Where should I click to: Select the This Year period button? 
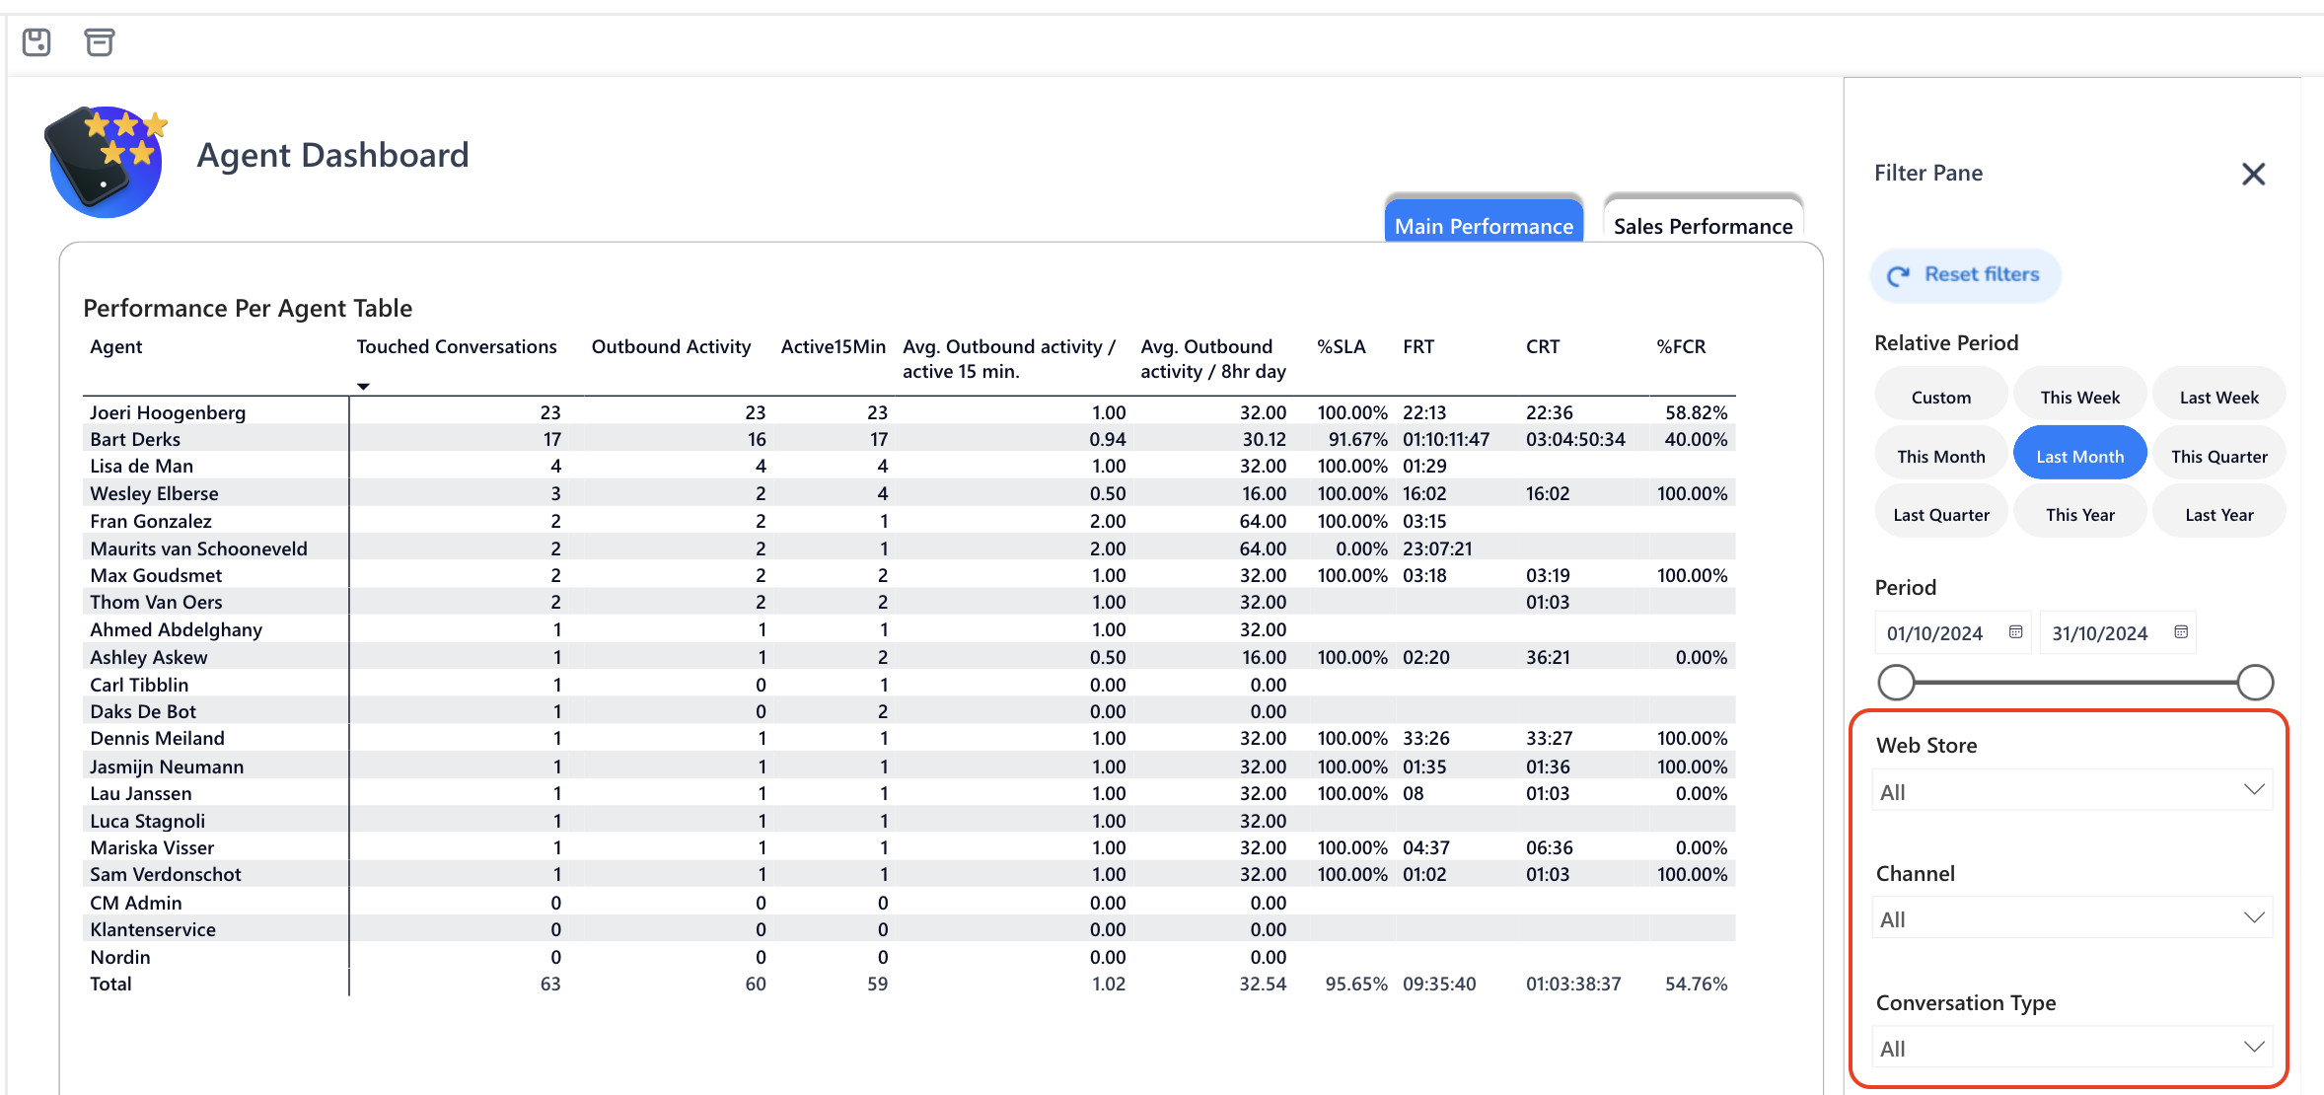click(x=2079, y=515)
